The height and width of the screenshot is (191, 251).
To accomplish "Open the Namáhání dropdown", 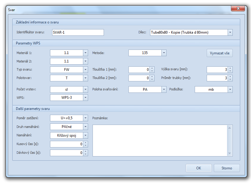I will (85, 135).
